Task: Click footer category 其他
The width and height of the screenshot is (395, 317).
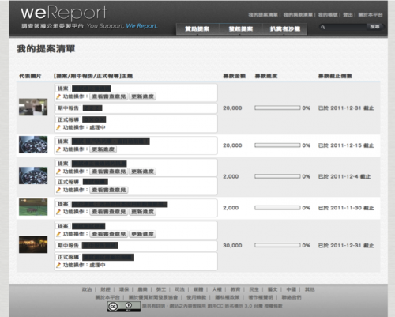Action: pos(310,289)
